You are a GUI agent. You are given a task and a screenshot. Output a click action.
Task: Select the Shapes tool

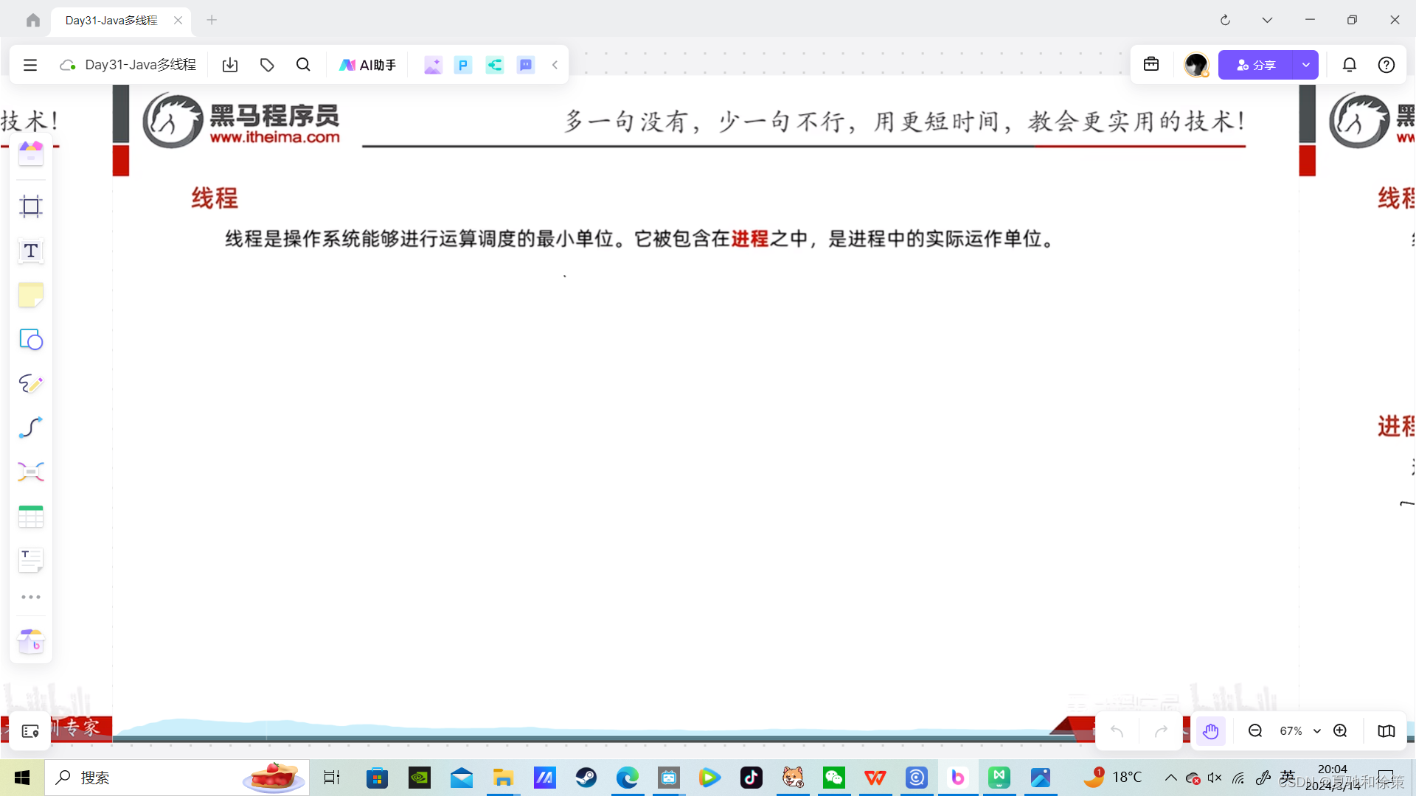pos(30,340)
